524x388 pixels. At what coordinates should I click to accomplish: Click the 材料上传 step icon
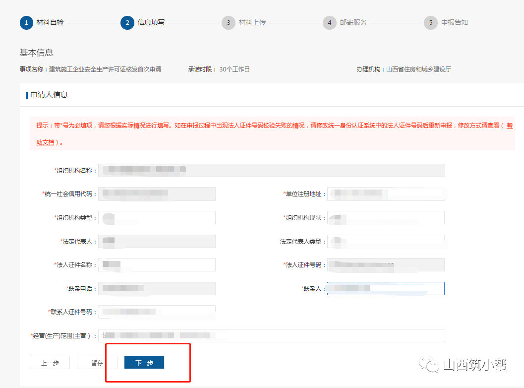tap(229, 23)
